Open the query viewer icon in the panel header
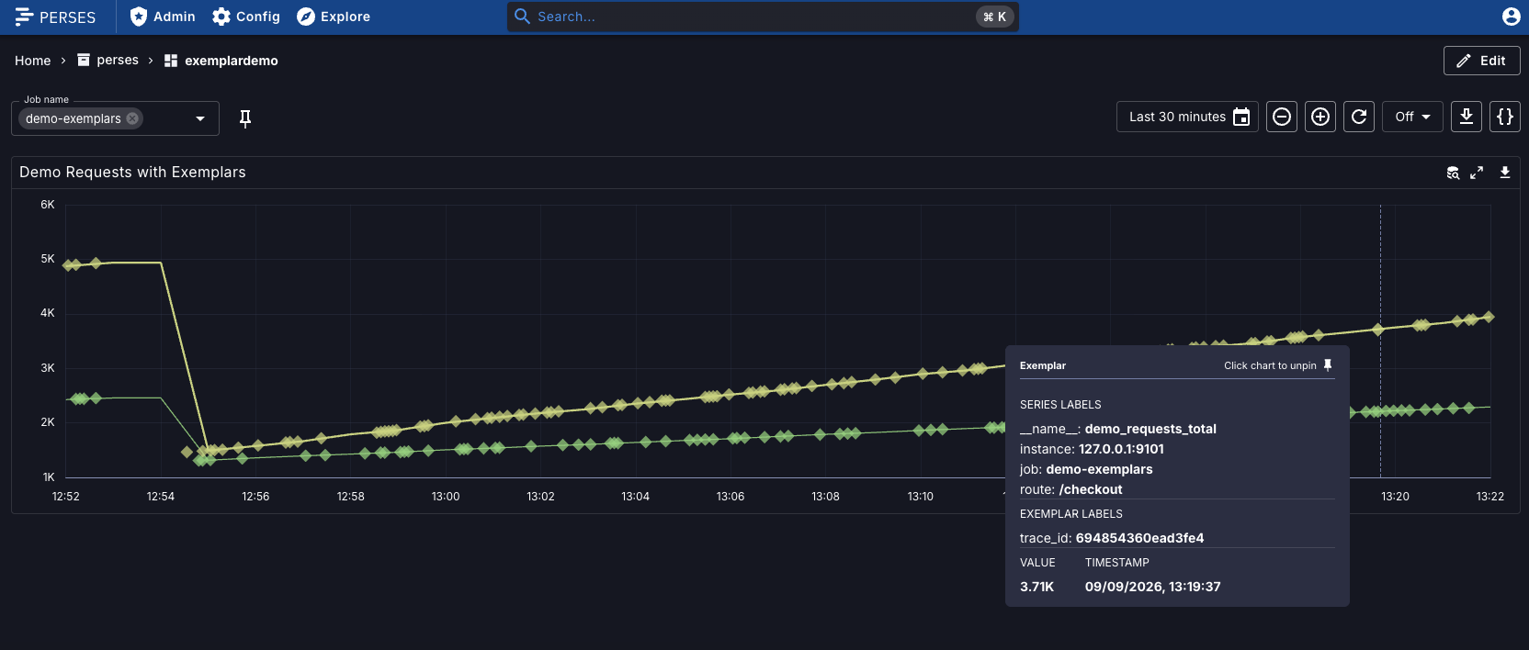1529x650 pixels. 1453,173
